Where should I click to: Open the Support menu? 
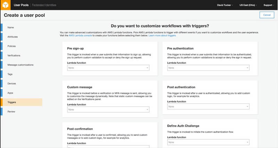tap(268, 5)
